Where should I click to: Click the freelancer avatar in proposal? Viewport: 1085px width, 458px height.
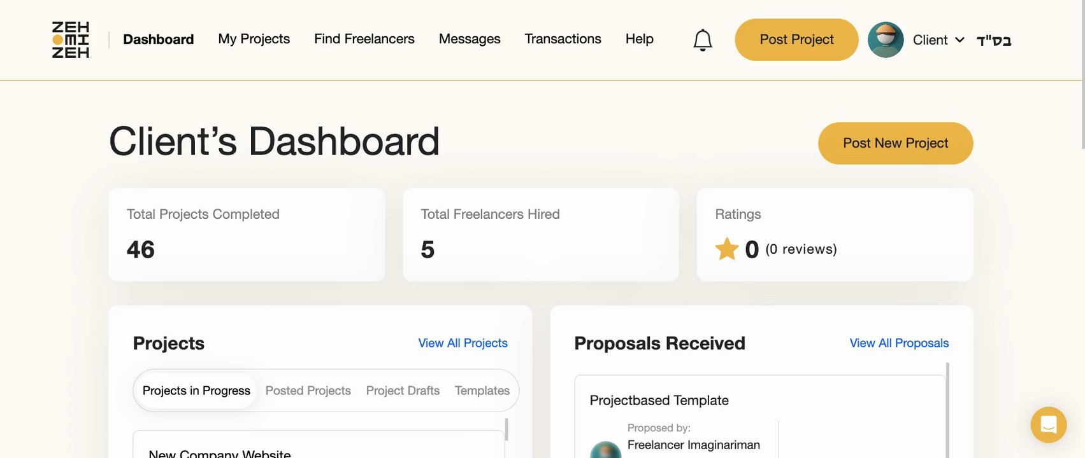(x=605, y=450)
